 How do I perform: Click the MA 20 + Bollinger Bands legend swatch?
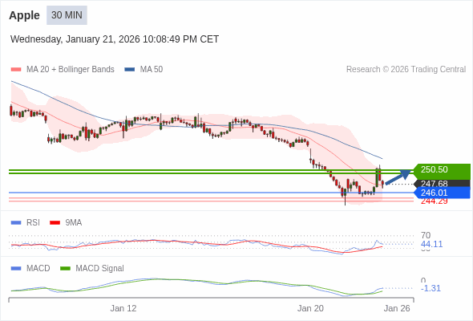pos(16,70)
